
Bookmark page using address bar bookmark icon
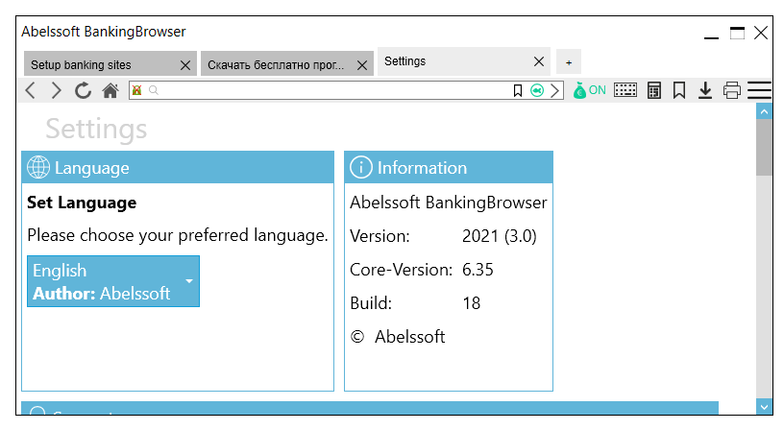point(518,90)
